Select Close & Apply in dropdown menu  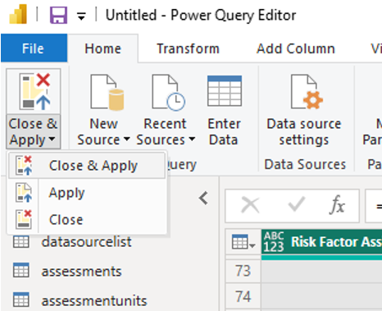pyautogui.click(x=87, y=166)
